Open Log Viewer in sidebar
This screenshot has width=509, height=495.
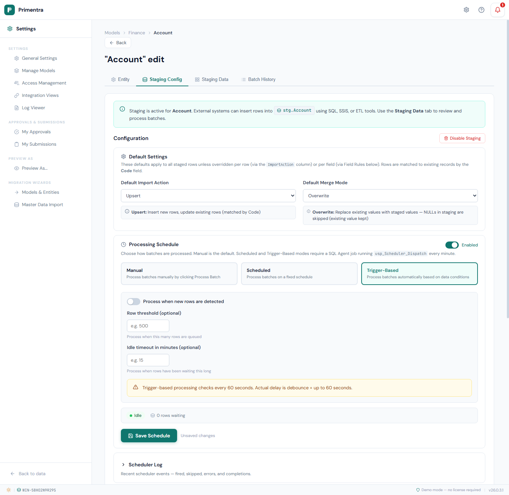(x=33, y=108)
